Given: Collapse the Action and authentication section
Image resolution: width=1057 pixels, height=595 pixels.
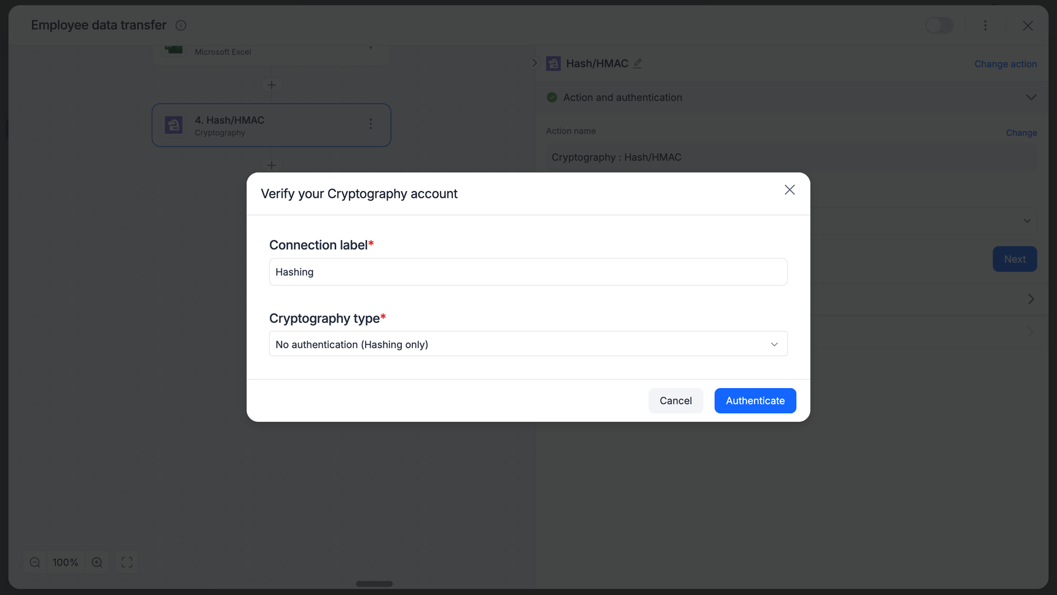Looking at the screenshot, I should pos(1031,98).
